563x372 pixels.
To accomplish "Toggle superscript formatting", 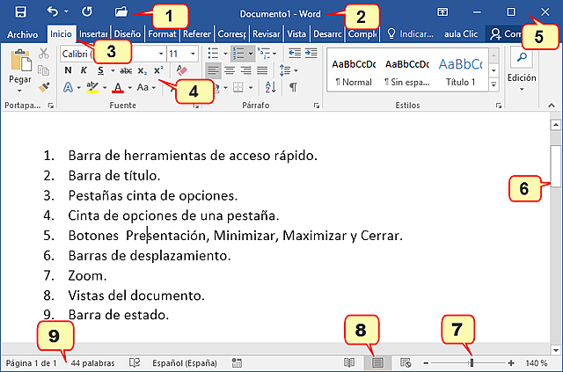I will pos(158,70).
